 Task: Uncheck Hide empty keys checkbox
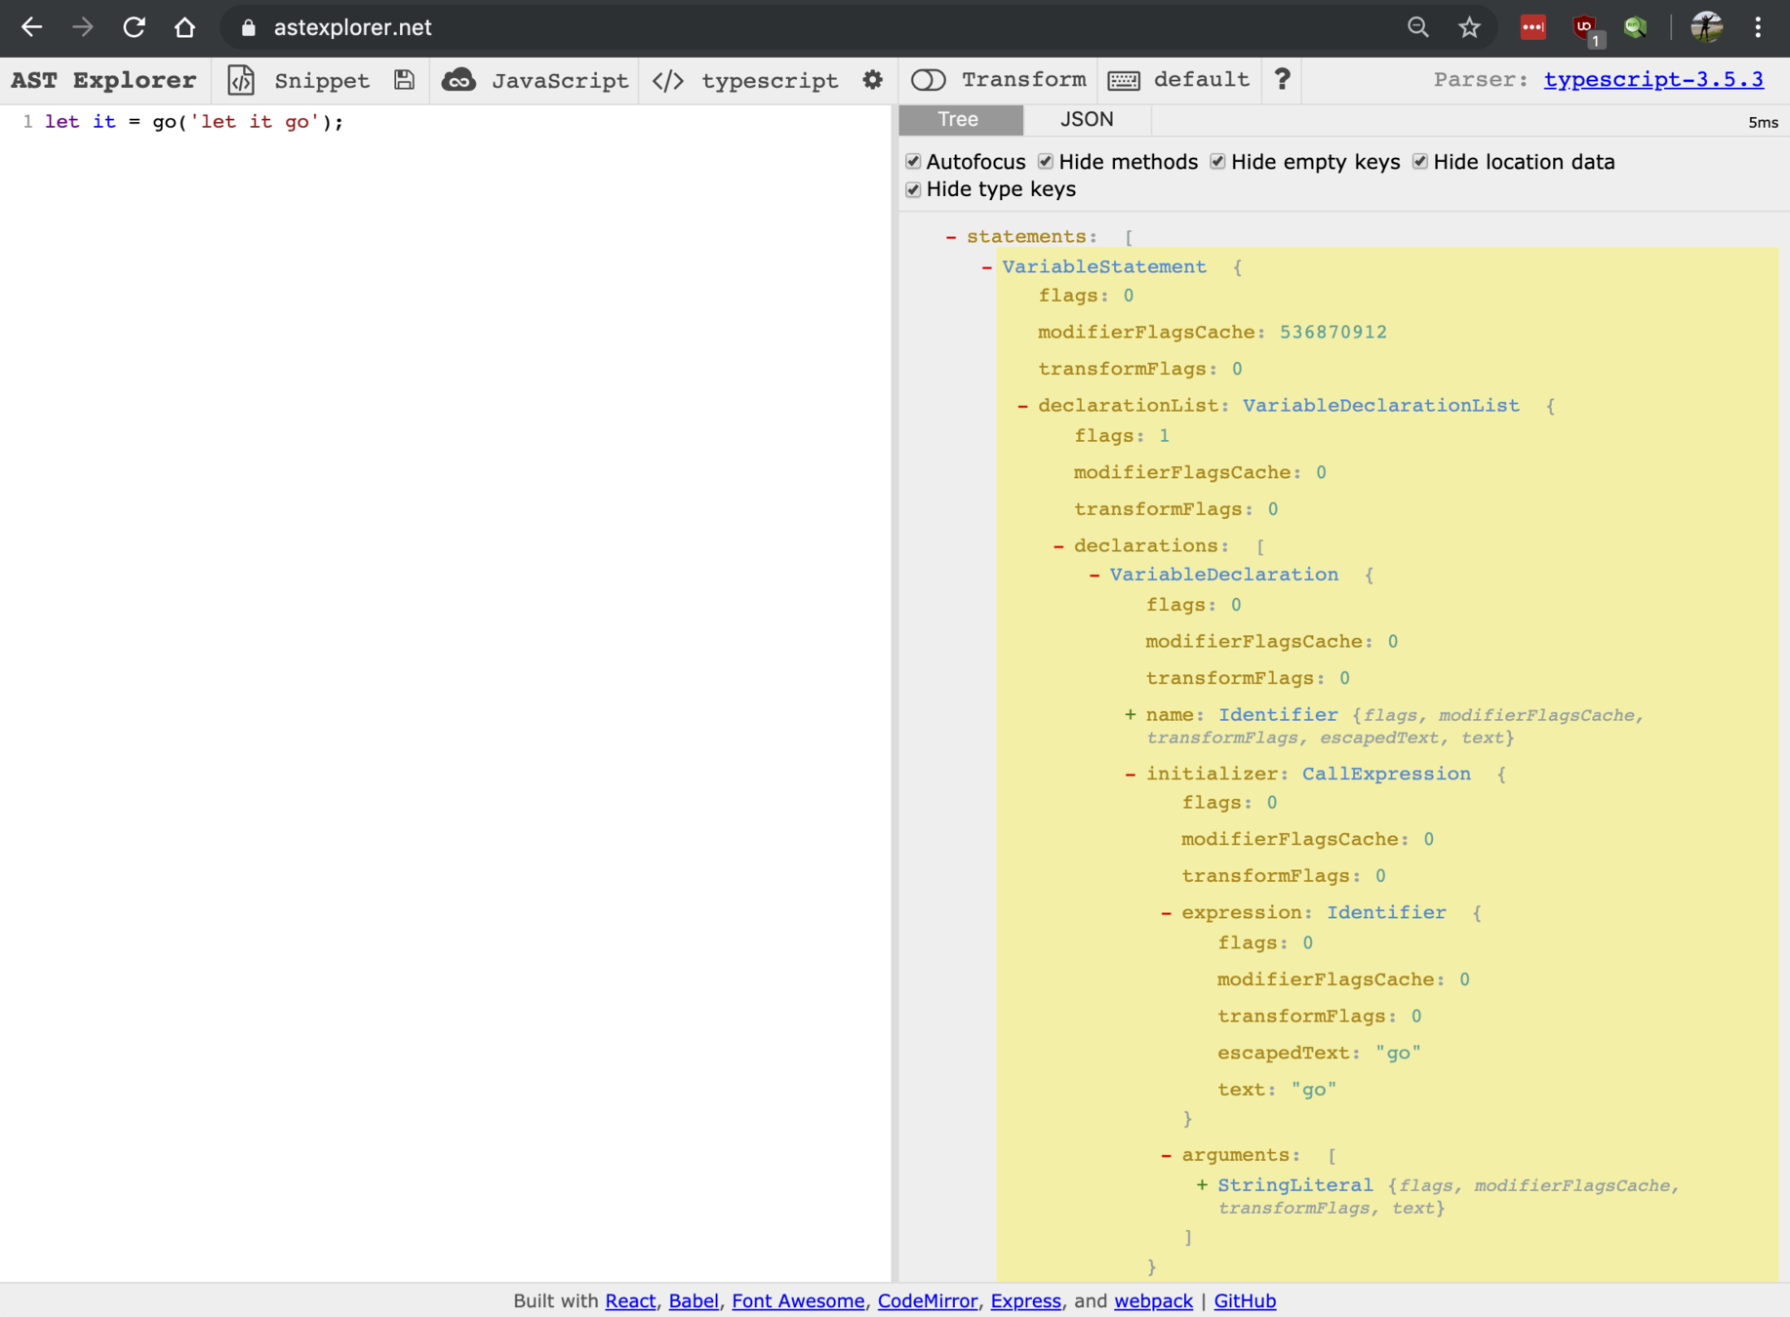(x=1217, y=161)
